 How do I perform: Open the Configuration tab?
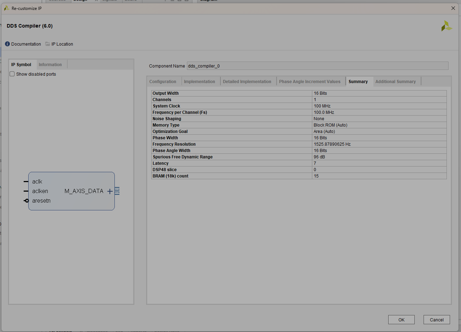tap(163, 82)
